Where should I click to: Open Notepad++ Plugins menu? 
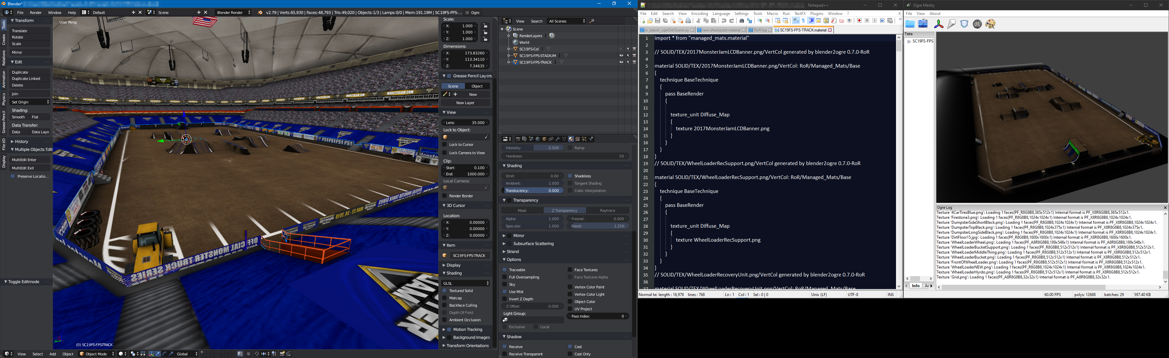(x=817, y=14)
